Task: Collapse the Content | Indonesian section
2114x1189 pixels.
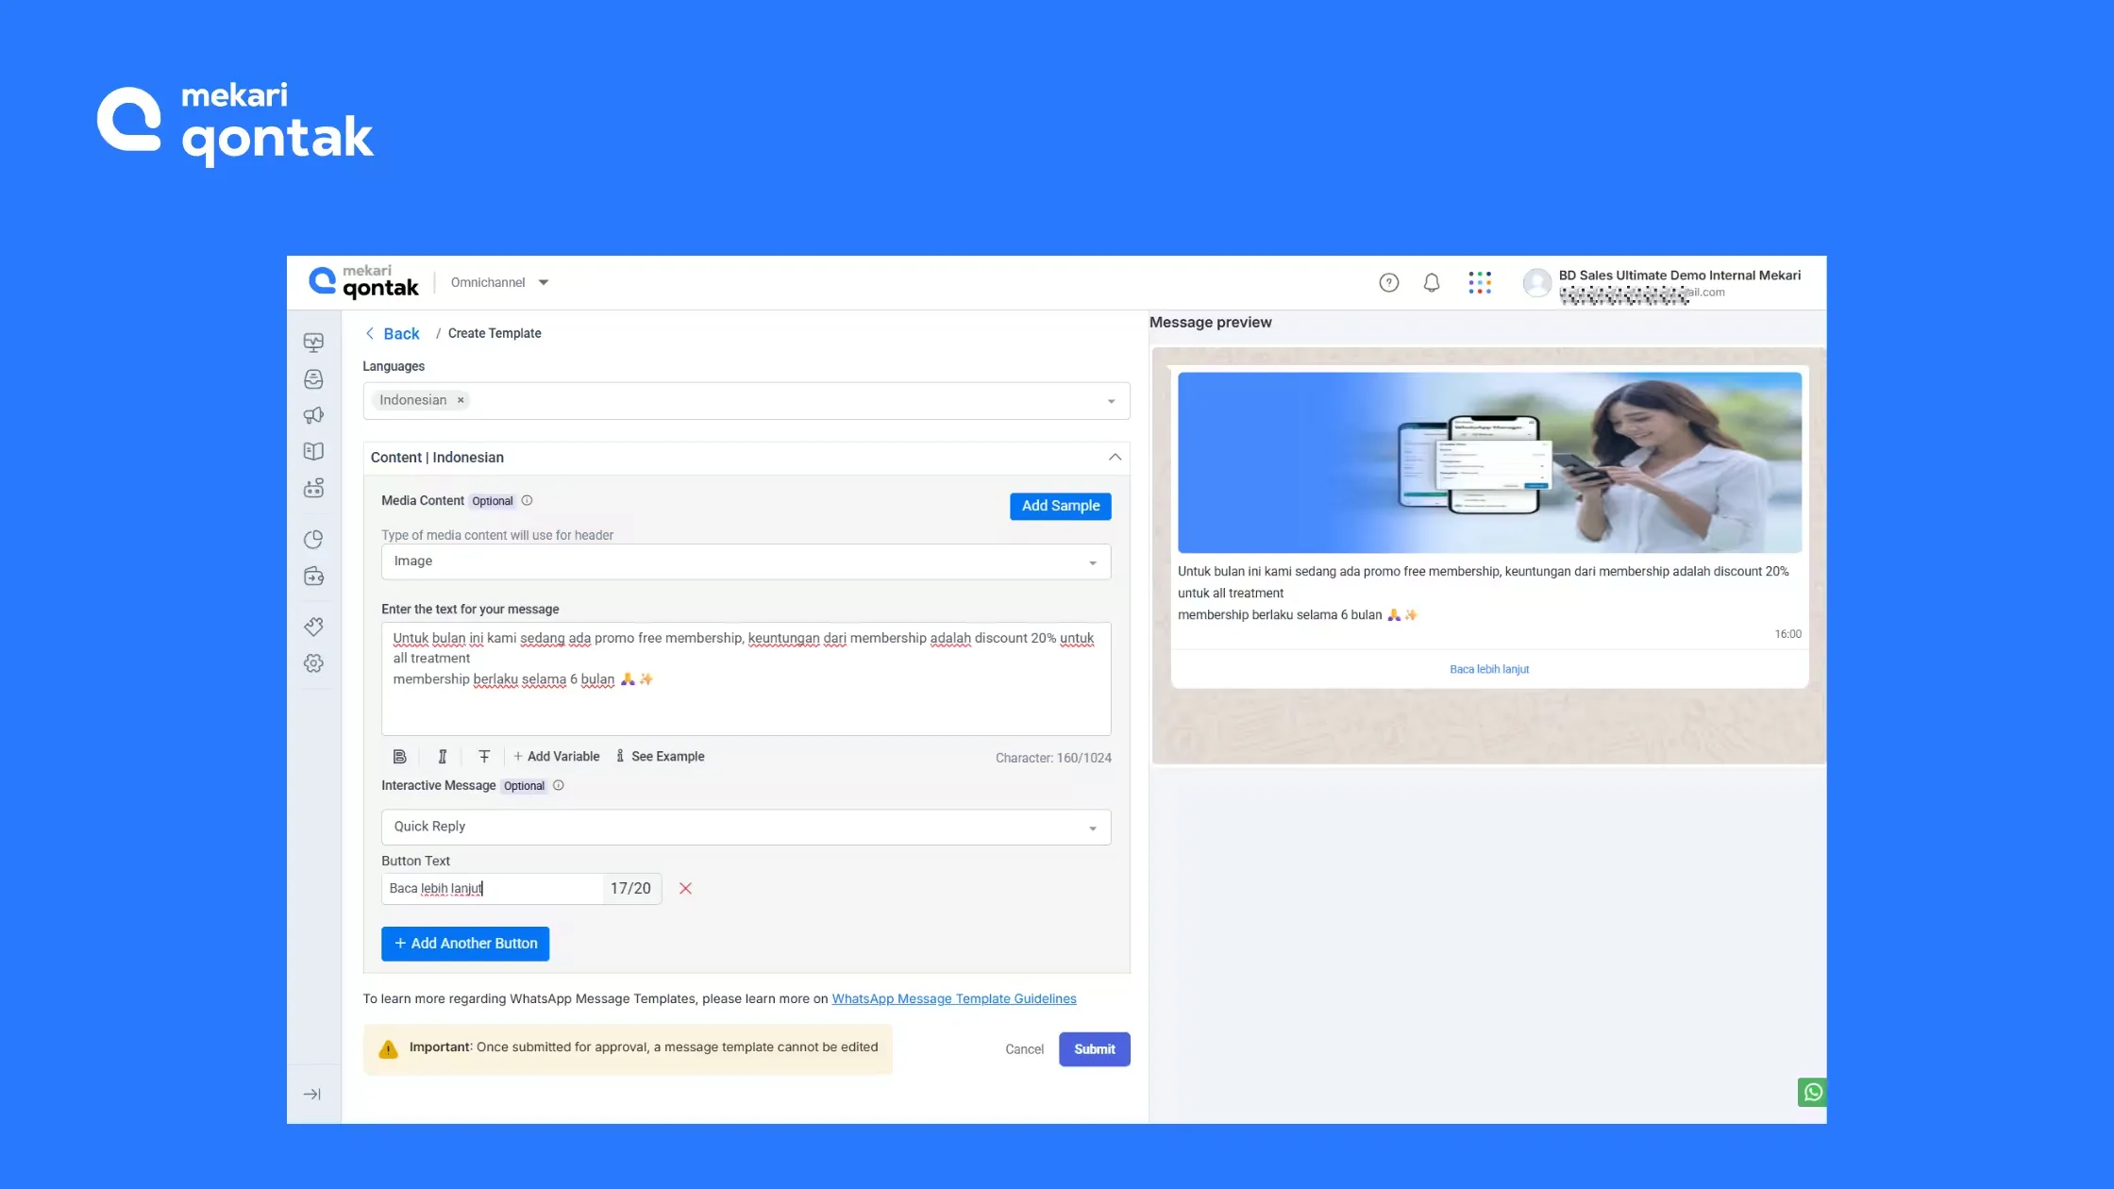Action: coord(1115,458)
